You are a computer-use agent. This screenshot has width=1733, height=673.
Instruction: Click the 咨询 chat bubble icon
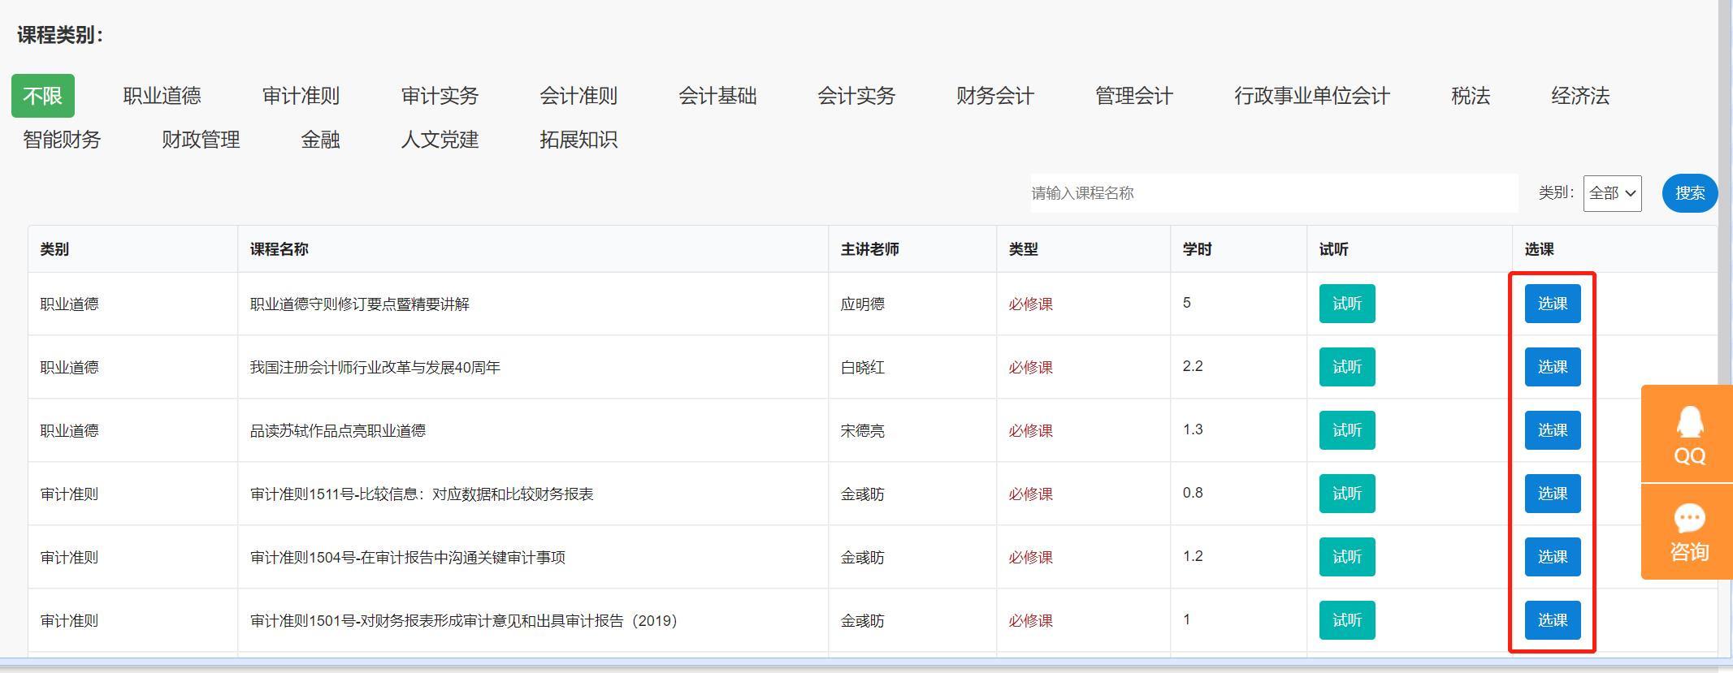tap(1689, 532)
